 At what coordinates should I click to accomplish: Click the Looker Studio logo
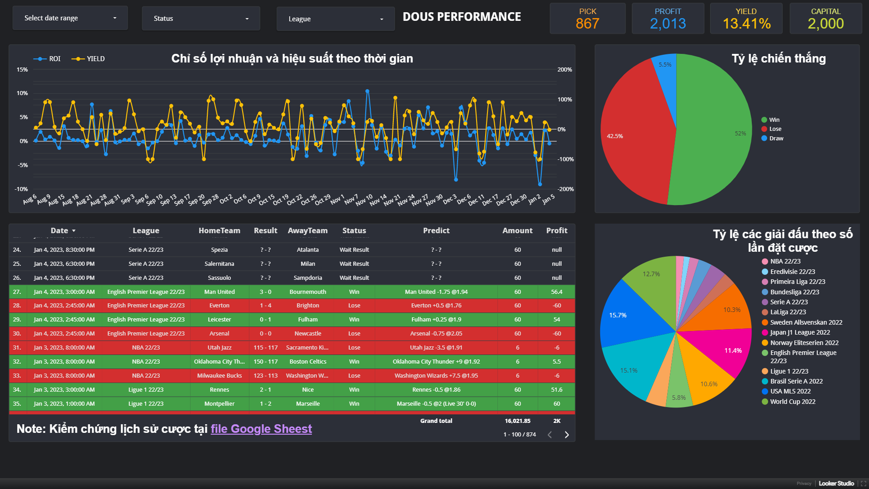pos(836,484)
